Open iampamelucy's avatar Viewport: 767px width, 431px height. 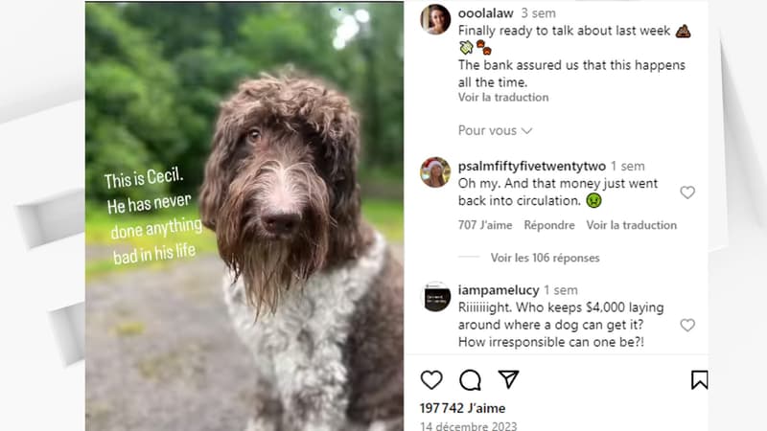435,297
